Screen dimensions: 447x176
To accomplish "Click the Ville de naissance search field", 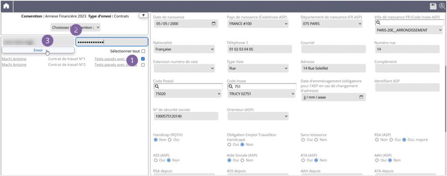I will point(409,23).
